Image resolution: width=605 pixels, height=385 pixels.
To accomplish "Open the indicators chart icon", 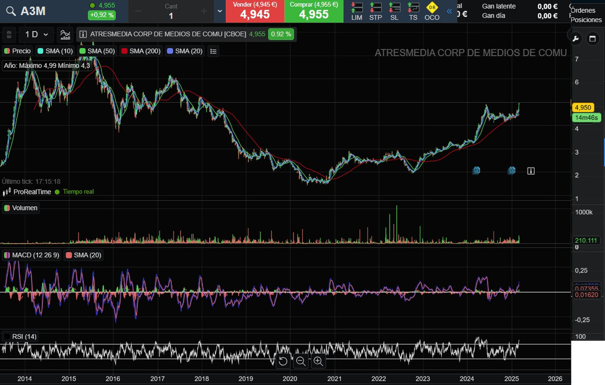I will [x=64, y=35].
